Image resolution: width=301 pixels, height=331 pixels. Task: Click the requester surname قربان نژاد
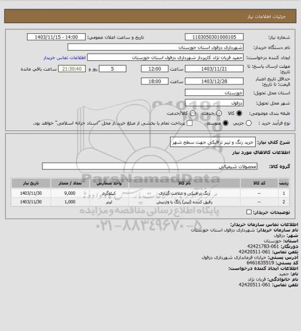pyautogui.click(x=257, y=279)
